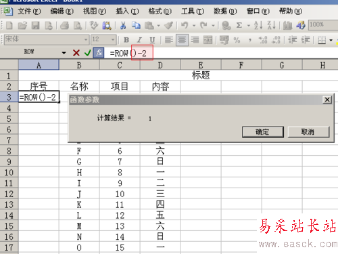This screenshot has width=338, height=254.
Task: Toggle Bold formatting
Action: click(126, 40)
